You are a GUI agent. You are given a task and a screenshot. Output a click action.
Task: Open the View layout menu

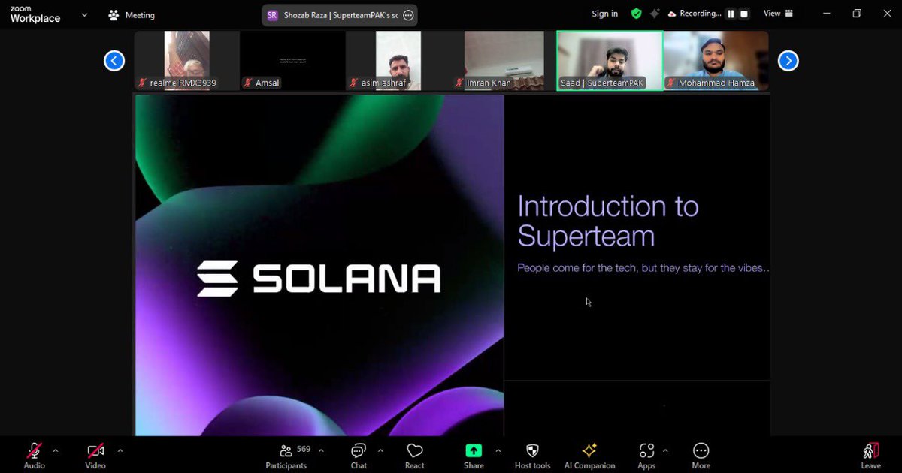coord(778,14)
